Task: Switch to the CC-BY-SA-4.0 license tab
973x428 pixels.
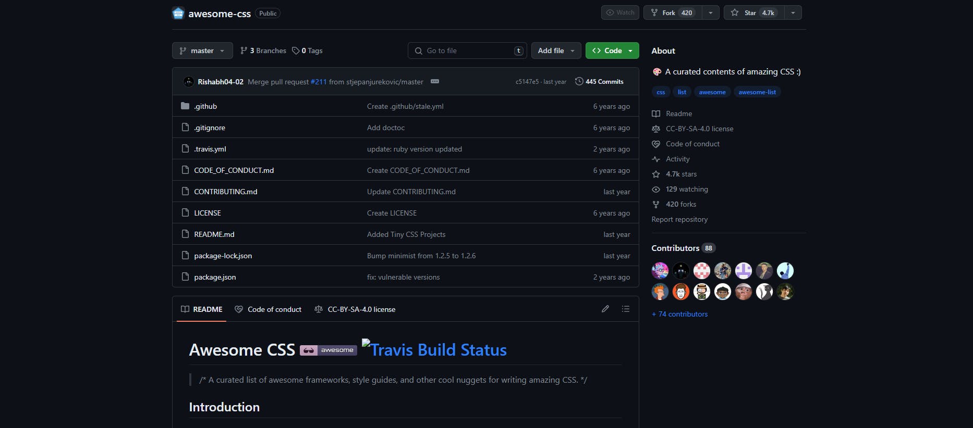Action: coord(355,309)
